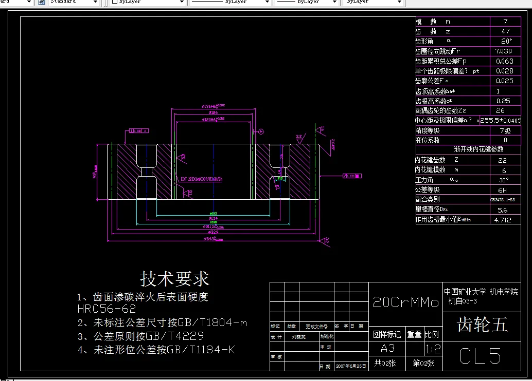Select the 共02张 sheet count text
Screen dimensions: 532x381
coord(385,363)
